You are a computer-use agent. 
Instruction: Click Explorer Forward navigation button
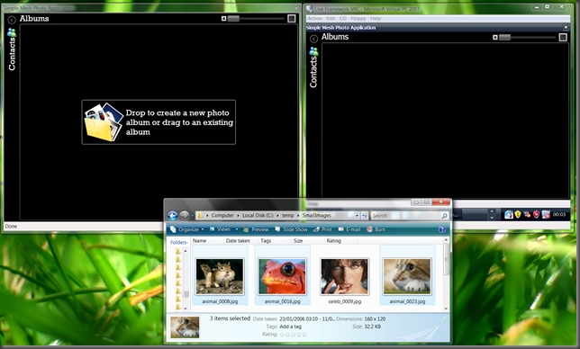pyautogui.click(x=185, y=215)
